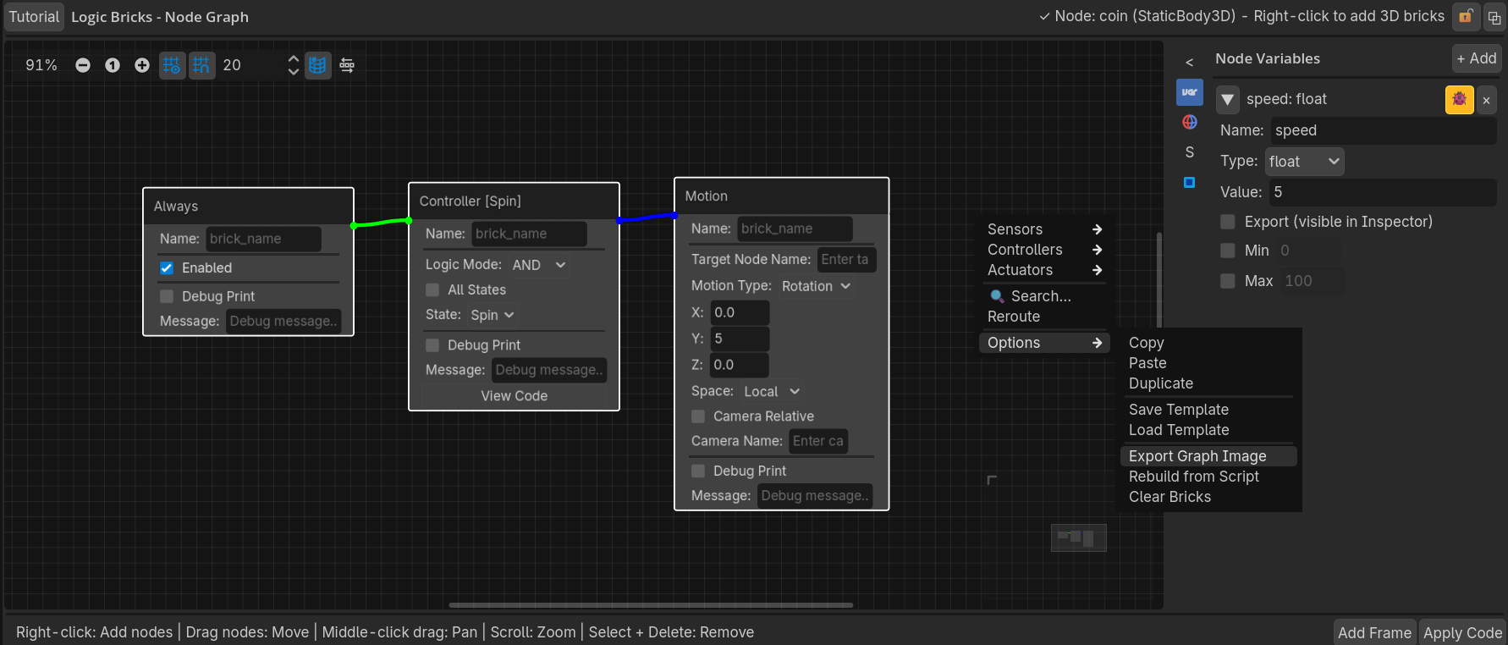Toggle grid visibility icon in graph toolbar
This screenshot has height=645, width=1508.
pos(172,65)
